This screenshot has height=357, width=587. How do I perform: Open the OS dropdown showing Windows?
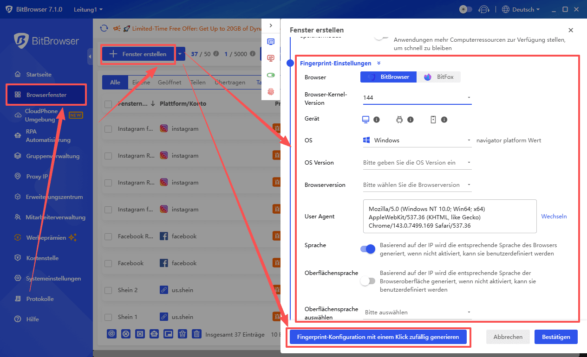pos(417,140)
